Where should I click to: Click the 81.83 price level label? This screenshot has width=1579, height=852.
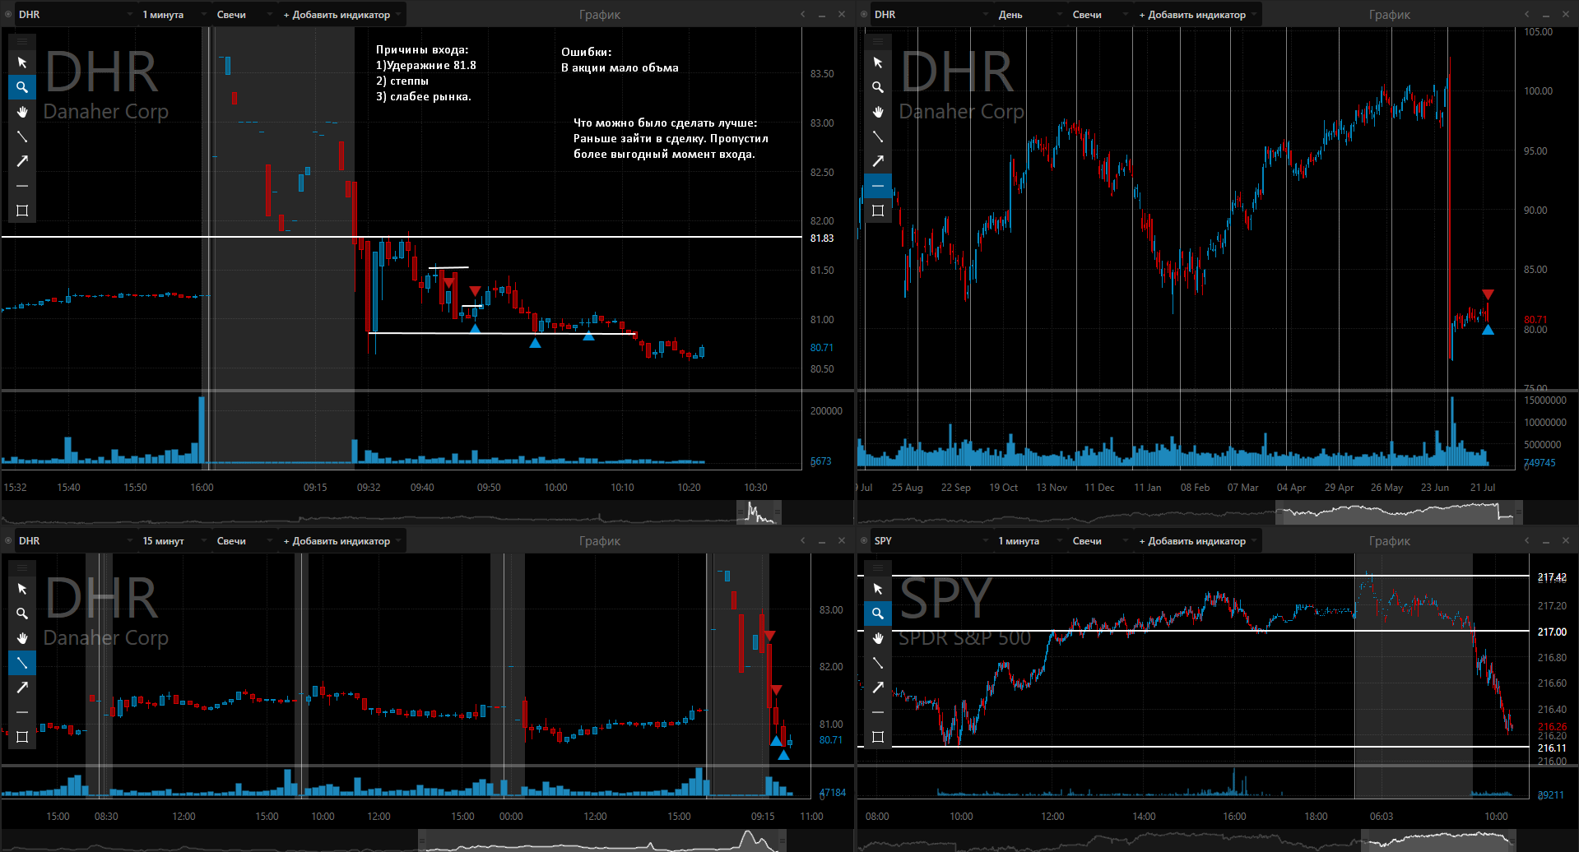[x=822, y=238]
